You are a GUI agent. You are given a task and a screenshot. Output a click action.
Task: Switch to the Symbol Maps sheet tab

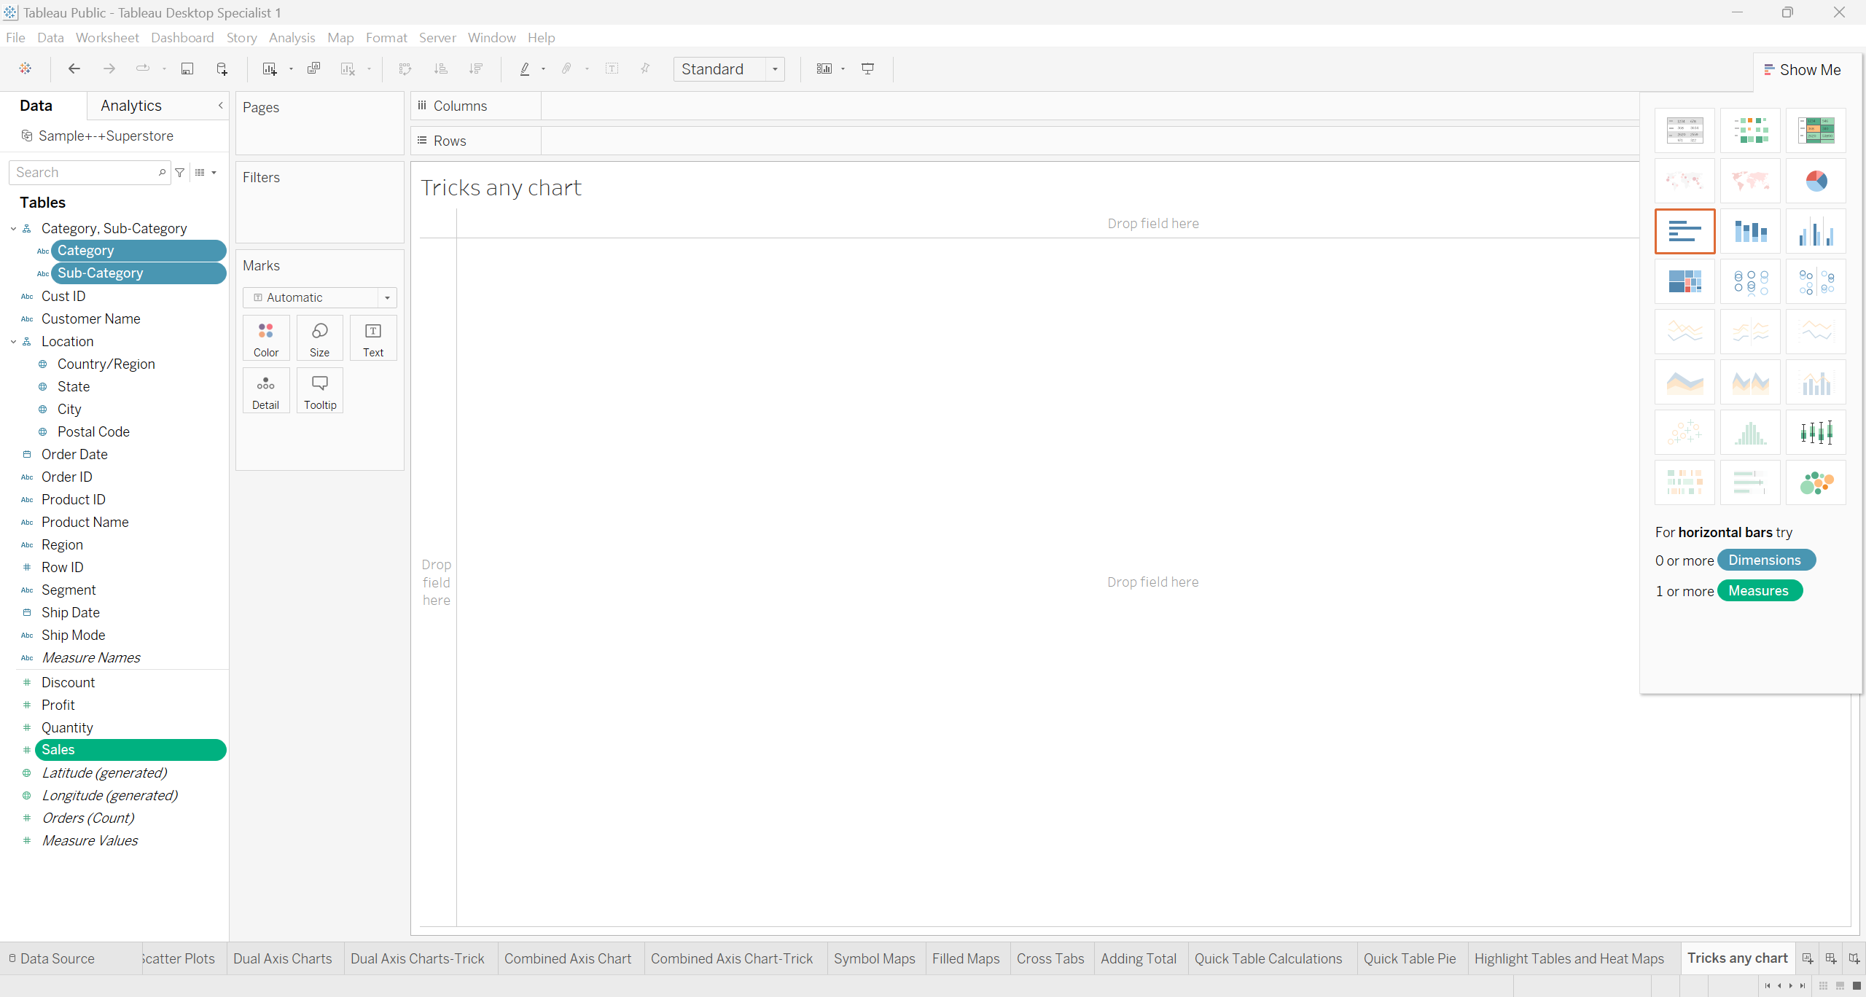[874, 958]
